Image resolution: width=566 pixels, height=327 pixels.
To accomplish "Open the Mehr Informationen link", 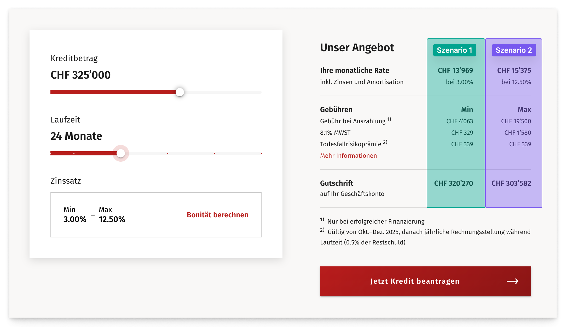I will (348, 156).
